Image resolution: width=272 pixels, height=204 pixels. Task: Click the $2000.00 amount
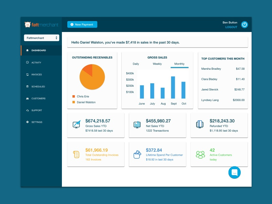(x=239, y=100)
